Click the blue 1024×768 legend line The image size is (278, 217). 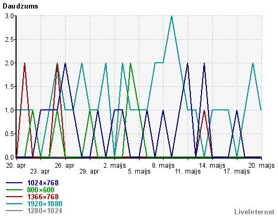14,183
